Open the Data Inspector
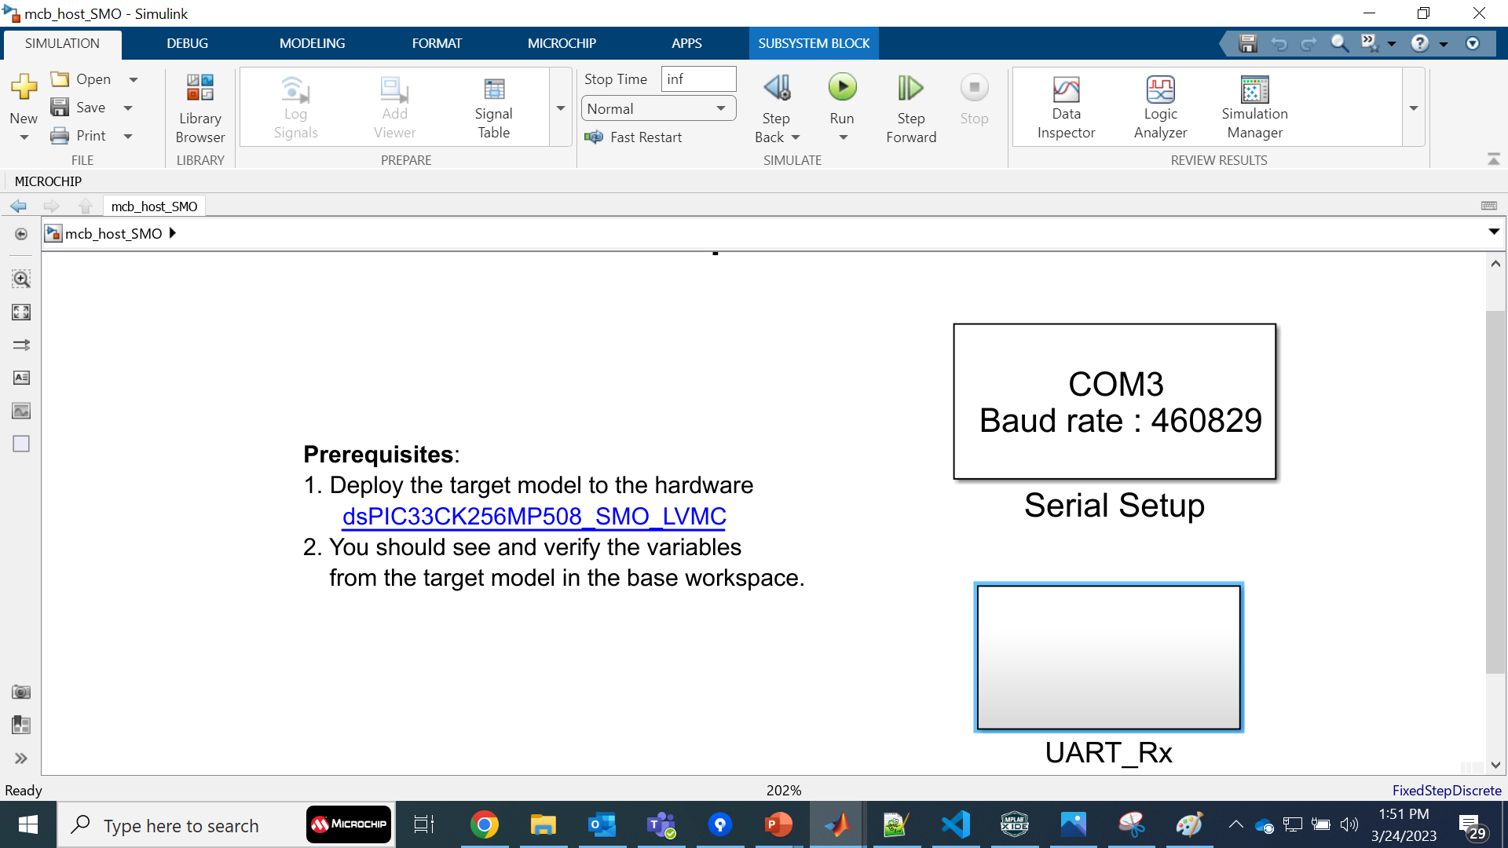Viewport: 1508px width, 848px height. coord(1066,108)
